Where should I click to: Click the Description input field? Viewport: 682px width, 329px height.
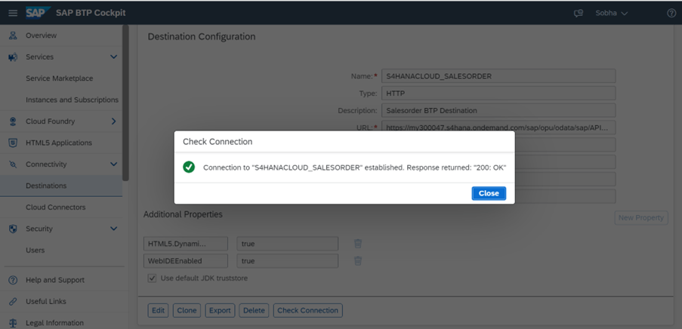[498, 110]
